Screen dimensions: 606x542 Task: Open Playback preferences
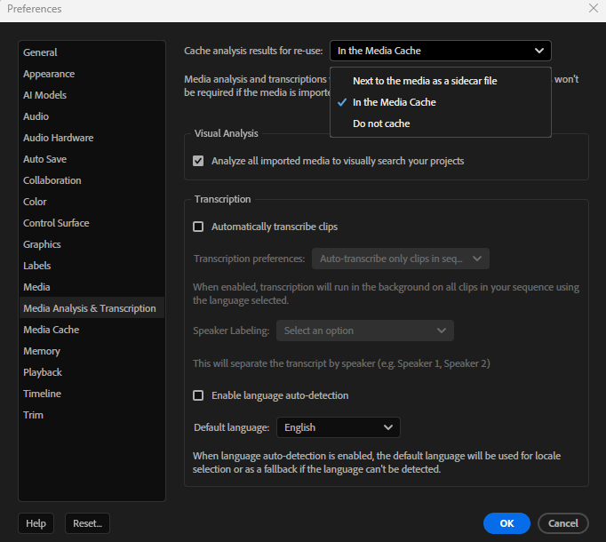pyautogui.click(x=92, y=372)
